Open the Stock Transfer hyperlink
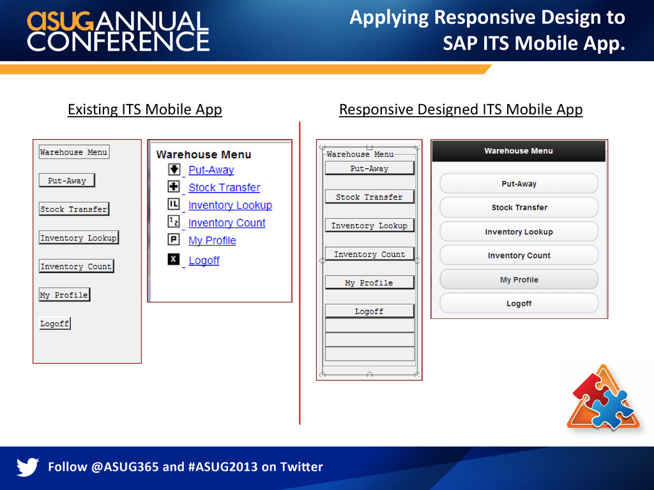The width and height of the screenshot is (654, 490). [224, 188]
